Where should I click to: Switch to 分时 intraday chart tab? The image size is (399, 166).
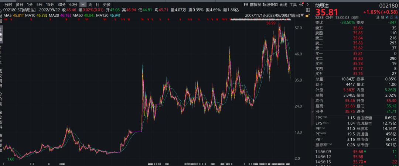tap(8, 4)
